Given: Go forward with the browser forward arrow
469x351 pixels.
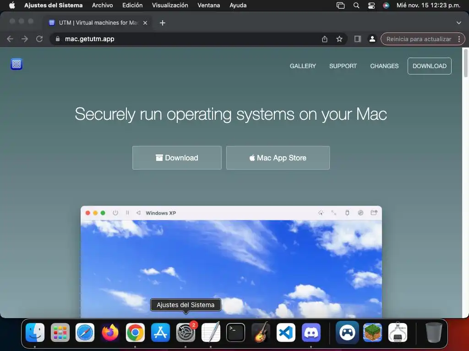Looking at the screenshot, I should 25,39.
